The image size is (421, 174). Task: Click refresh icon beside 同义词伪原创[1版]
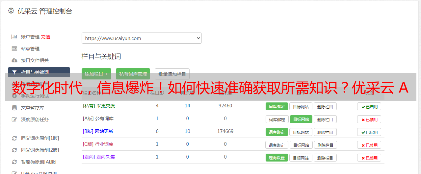14,138
